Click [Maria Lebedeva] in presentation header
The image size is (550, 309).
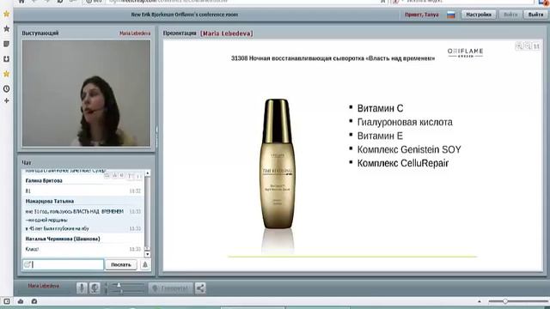pos(227,33)
